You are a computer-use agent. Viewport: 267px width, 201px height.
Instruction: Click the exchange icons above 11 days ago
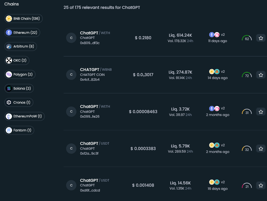[x=214, y=35]
